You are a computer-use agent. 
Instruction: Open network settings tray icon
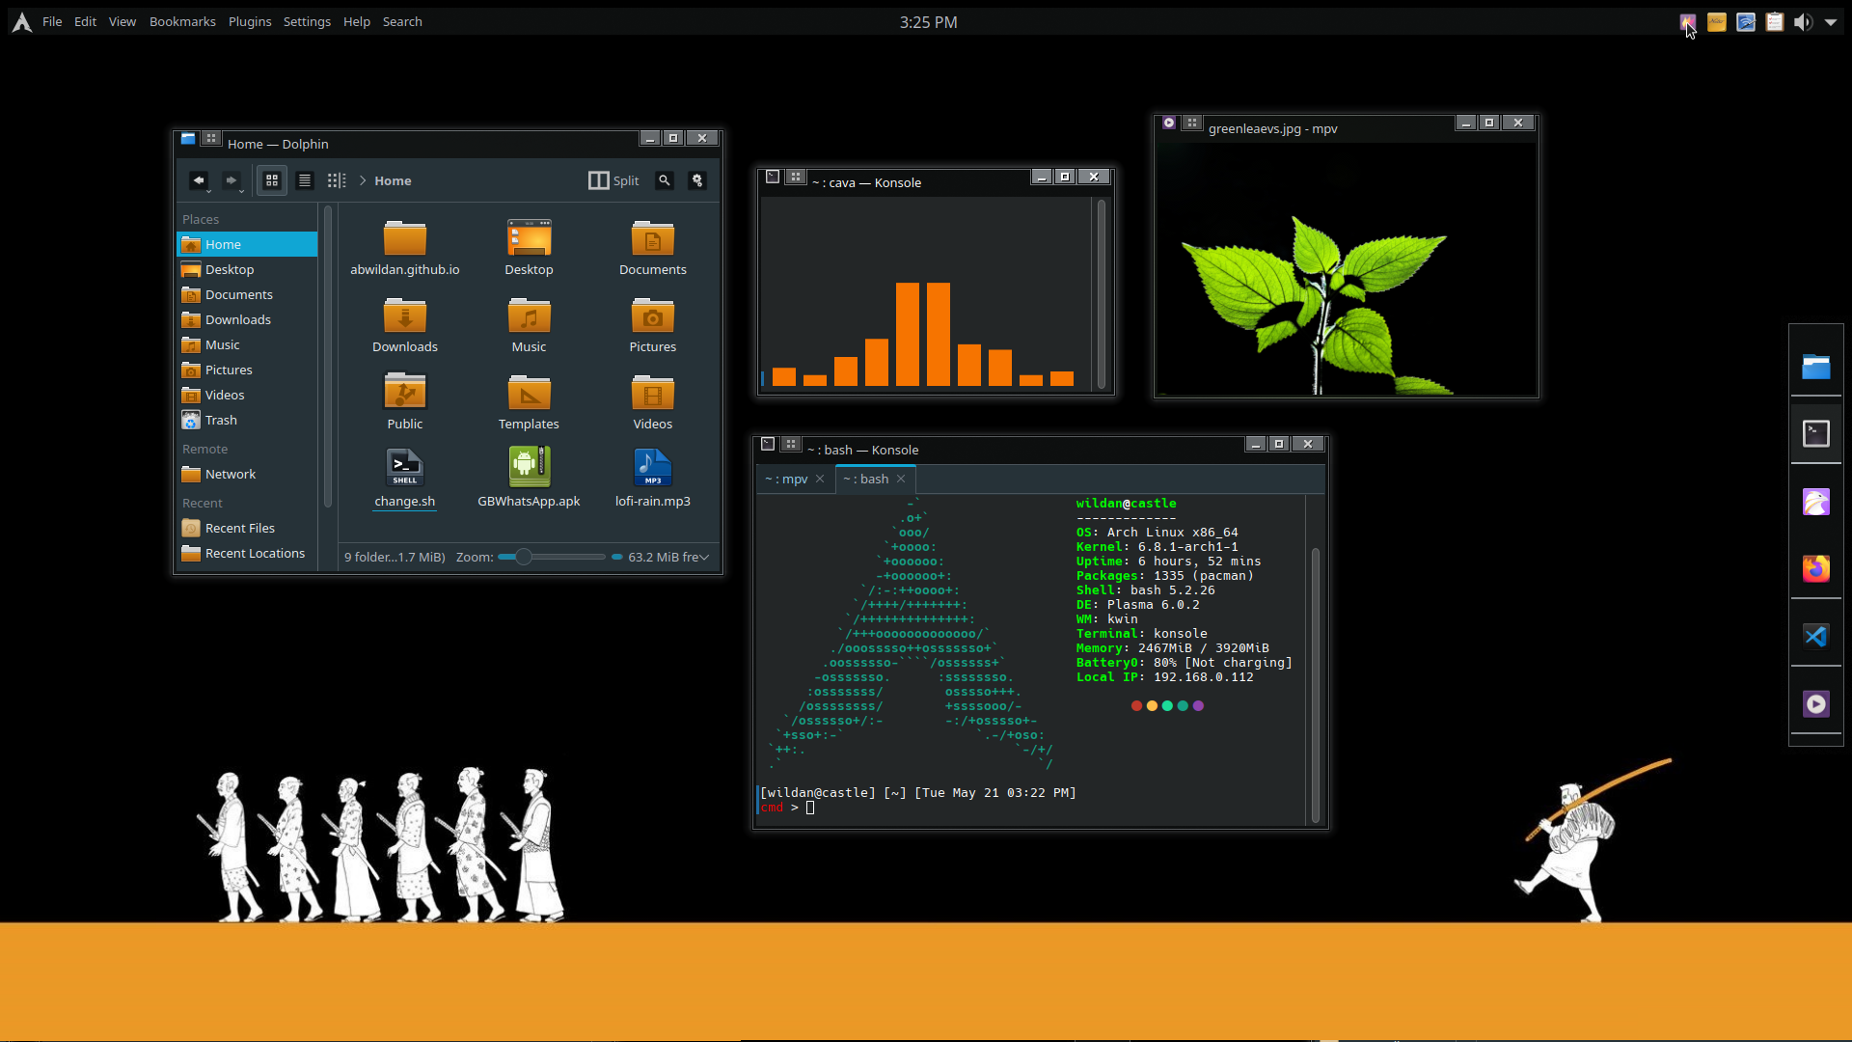coord(1746,21)
